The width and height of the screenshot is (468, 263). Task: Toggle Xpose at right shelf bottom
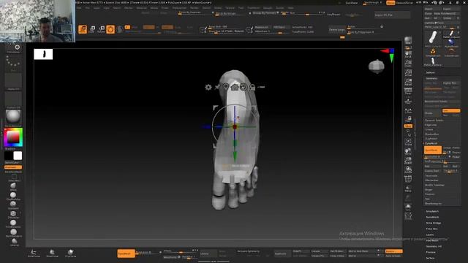(x=408, y=216)
